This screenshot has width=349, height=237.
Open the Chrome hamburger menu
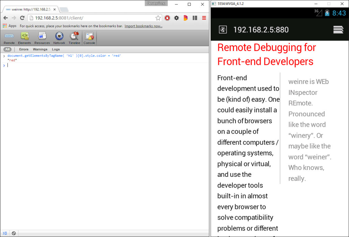click(x=204, y=18)
